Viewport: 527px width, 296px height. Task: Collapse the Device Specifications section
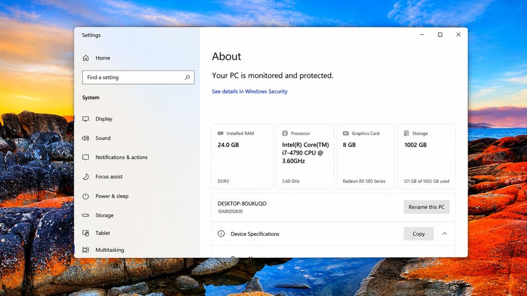tap(444, 233)
